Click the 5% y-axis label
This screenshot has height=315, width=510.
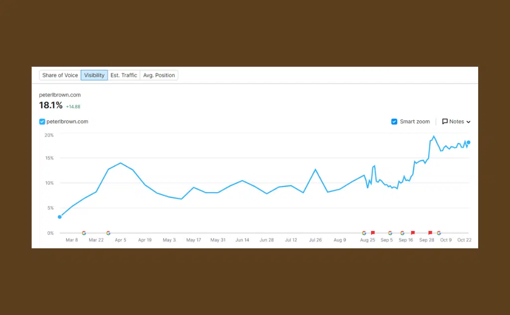click(x=50, y=208)
